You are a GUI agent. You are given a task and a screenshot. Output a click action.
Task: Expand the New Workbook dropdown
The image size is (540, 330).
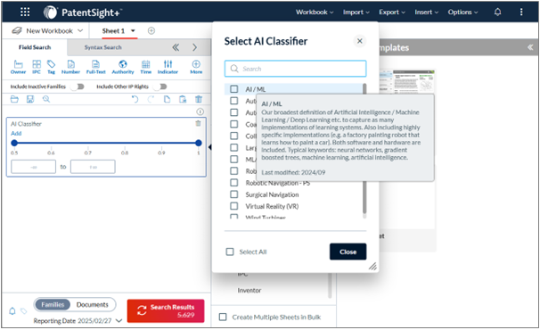(x=80, y=30)
